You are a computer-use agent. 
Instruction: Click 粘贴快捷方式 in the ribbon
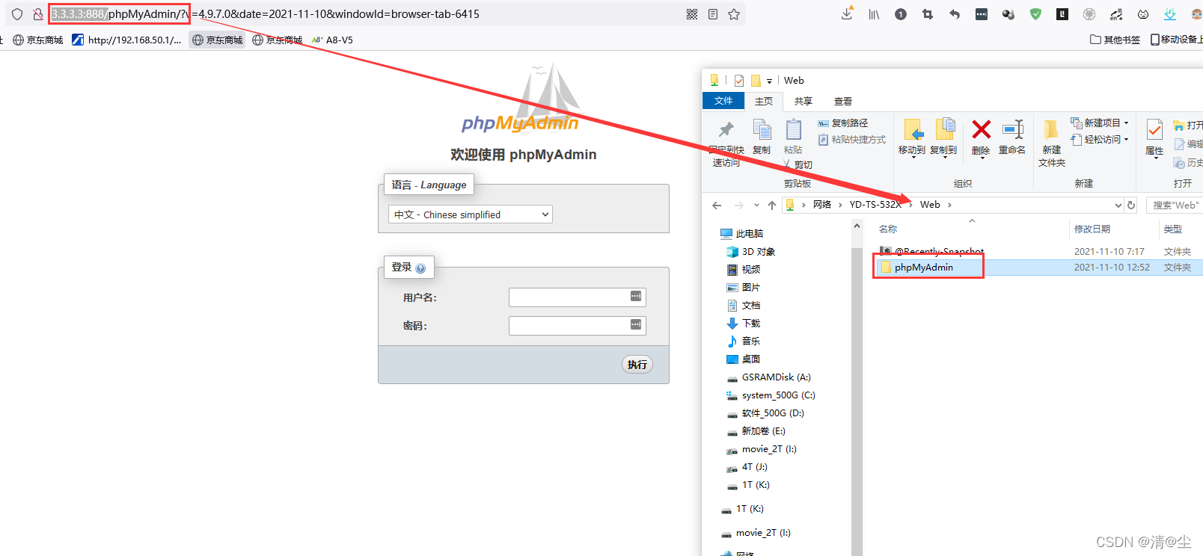point(852,140)
